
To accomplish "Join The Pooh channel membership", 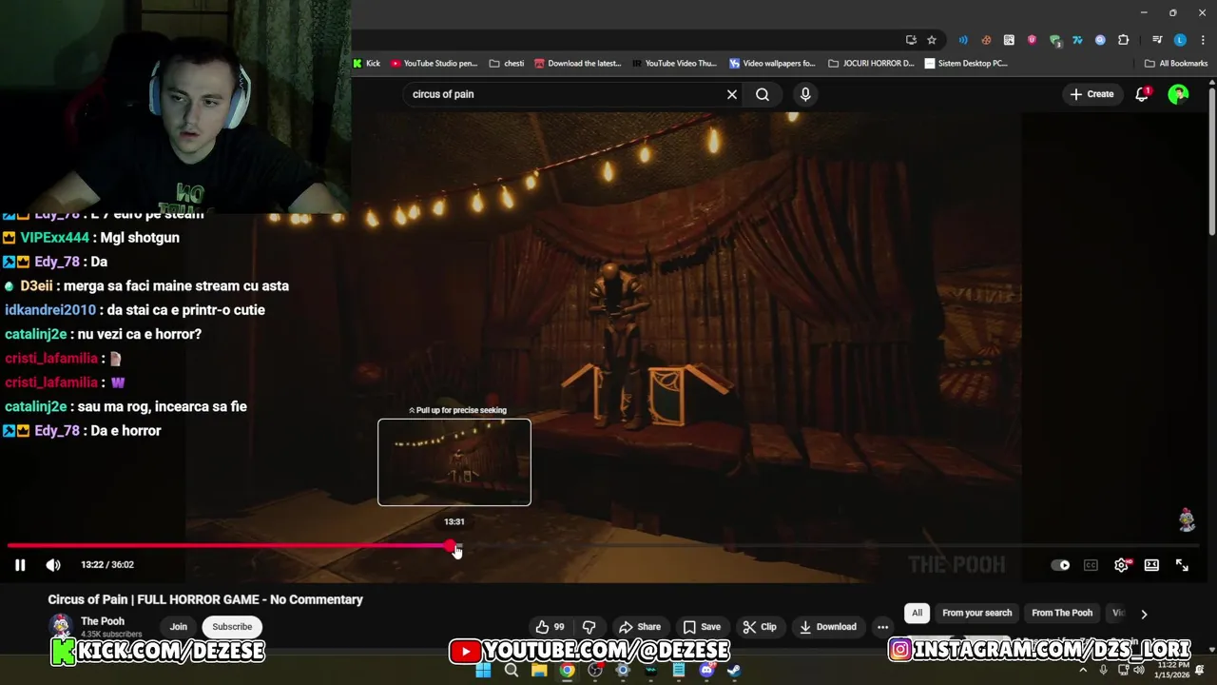I will click(179, 627).
